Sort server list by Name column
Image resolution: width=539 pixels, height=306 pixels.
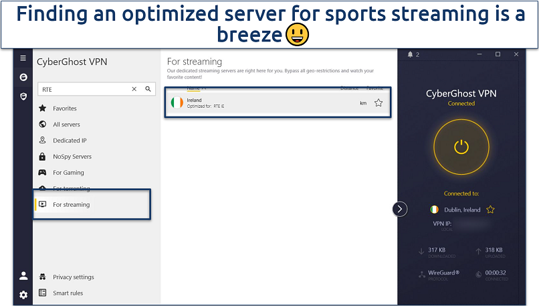coord(193,88)
